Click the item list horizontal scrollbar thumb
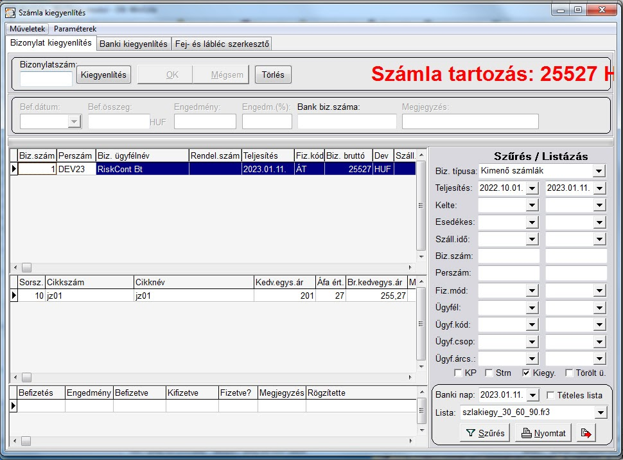Image resolution: width=623 pixels, height=460 pixels. 26,377
